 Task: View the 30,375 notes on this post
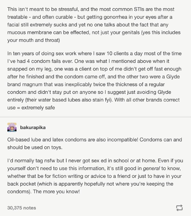pos(22,208)
